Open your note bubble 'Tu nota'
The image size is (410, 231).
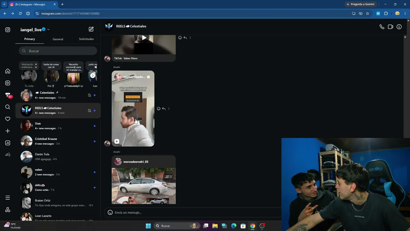point(29,75)
